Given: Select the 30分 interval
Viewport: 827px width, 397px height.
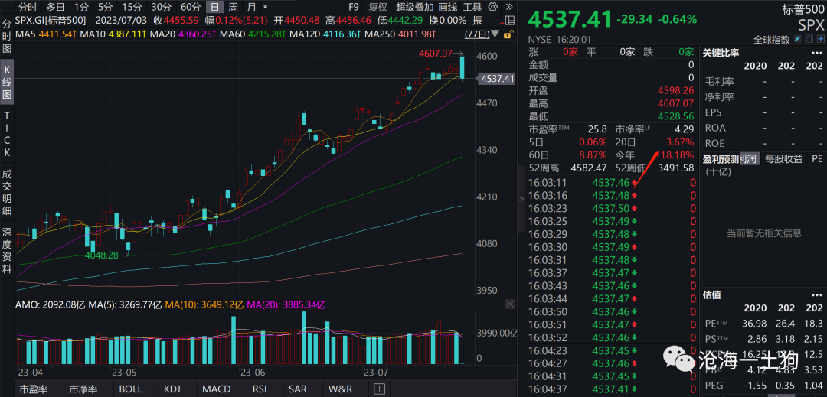Looking at the screenshot, I should [x=161, y=8].
